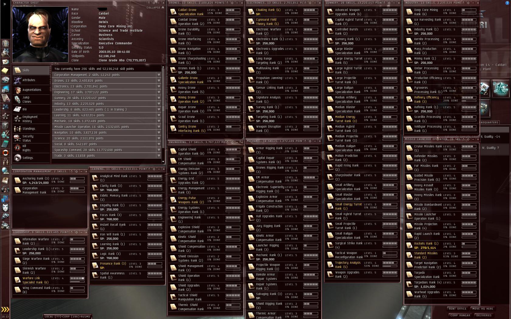Click the book icon beside Cloaking Rank (6)
Image resolution: width=511 pixels, height=319 pixels.
[x=251, y=12]
